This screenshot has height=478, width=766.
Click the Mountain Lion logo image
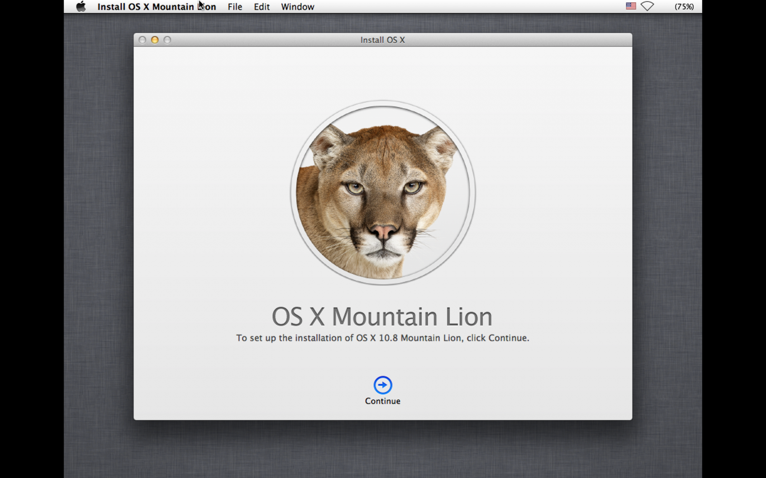coord(383,193)
